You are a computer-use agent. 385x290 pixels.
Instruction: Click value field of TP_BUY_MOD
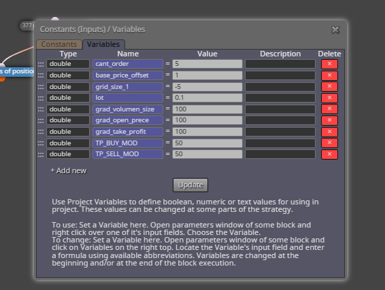(207, 143)
